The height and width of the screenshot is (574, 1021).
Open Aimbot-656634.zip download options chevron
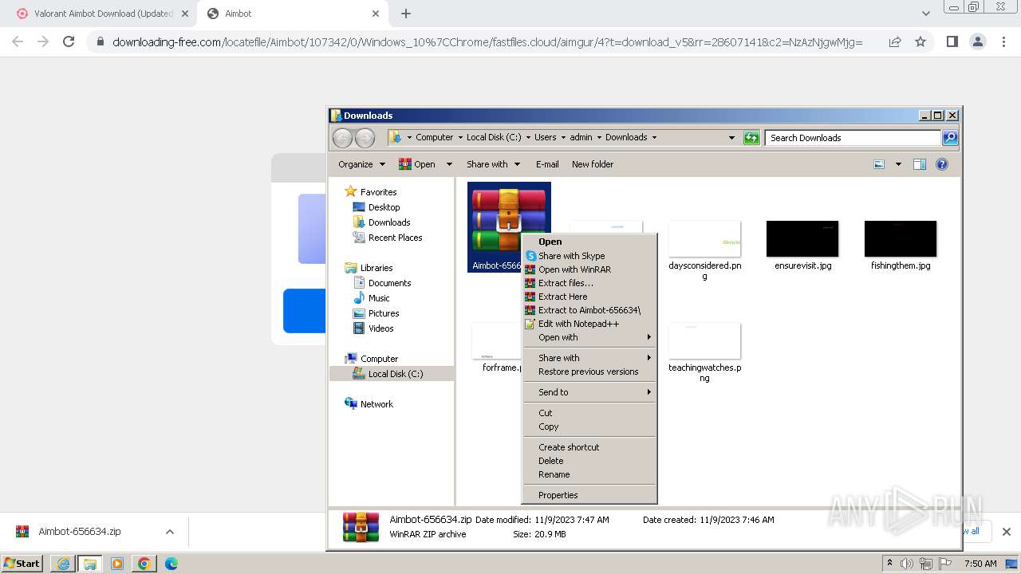(169, 532)
